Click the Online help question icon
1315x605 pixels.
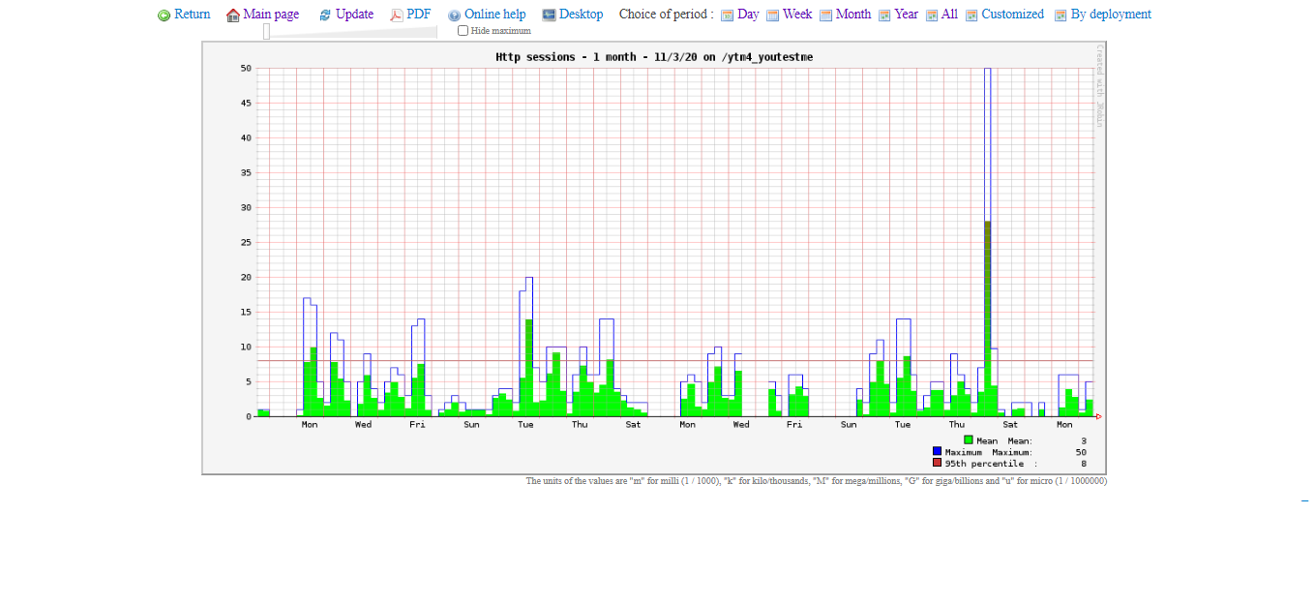click(454, 15)
